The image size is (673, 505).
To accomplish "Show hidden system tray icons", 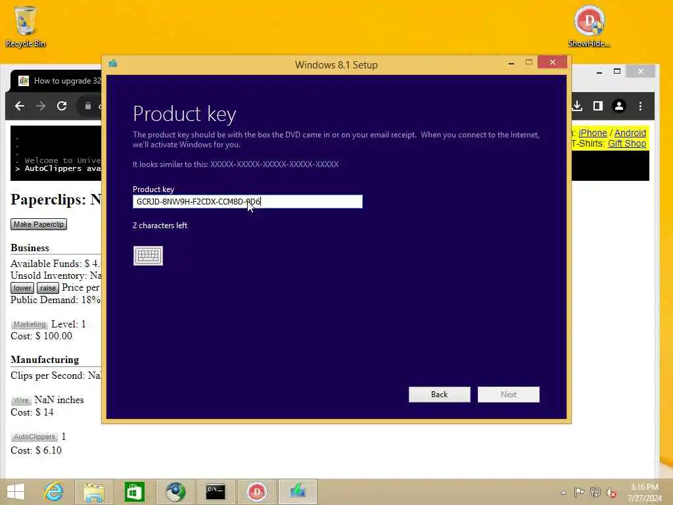I will click(563, 493).
